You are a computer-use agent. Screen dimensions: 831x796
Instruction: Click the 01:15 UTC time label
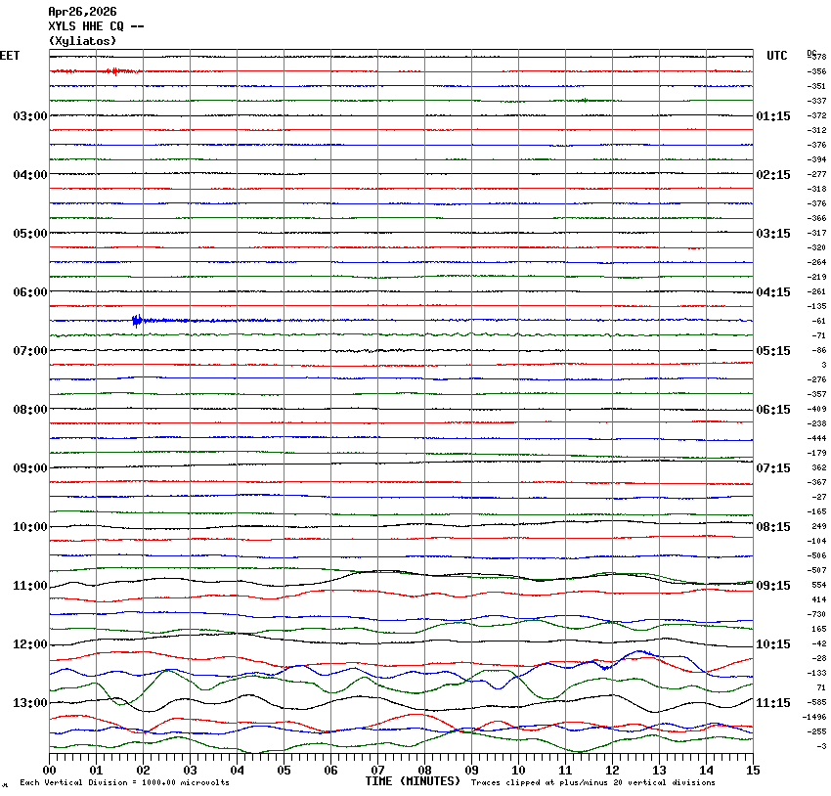(773, 116)
